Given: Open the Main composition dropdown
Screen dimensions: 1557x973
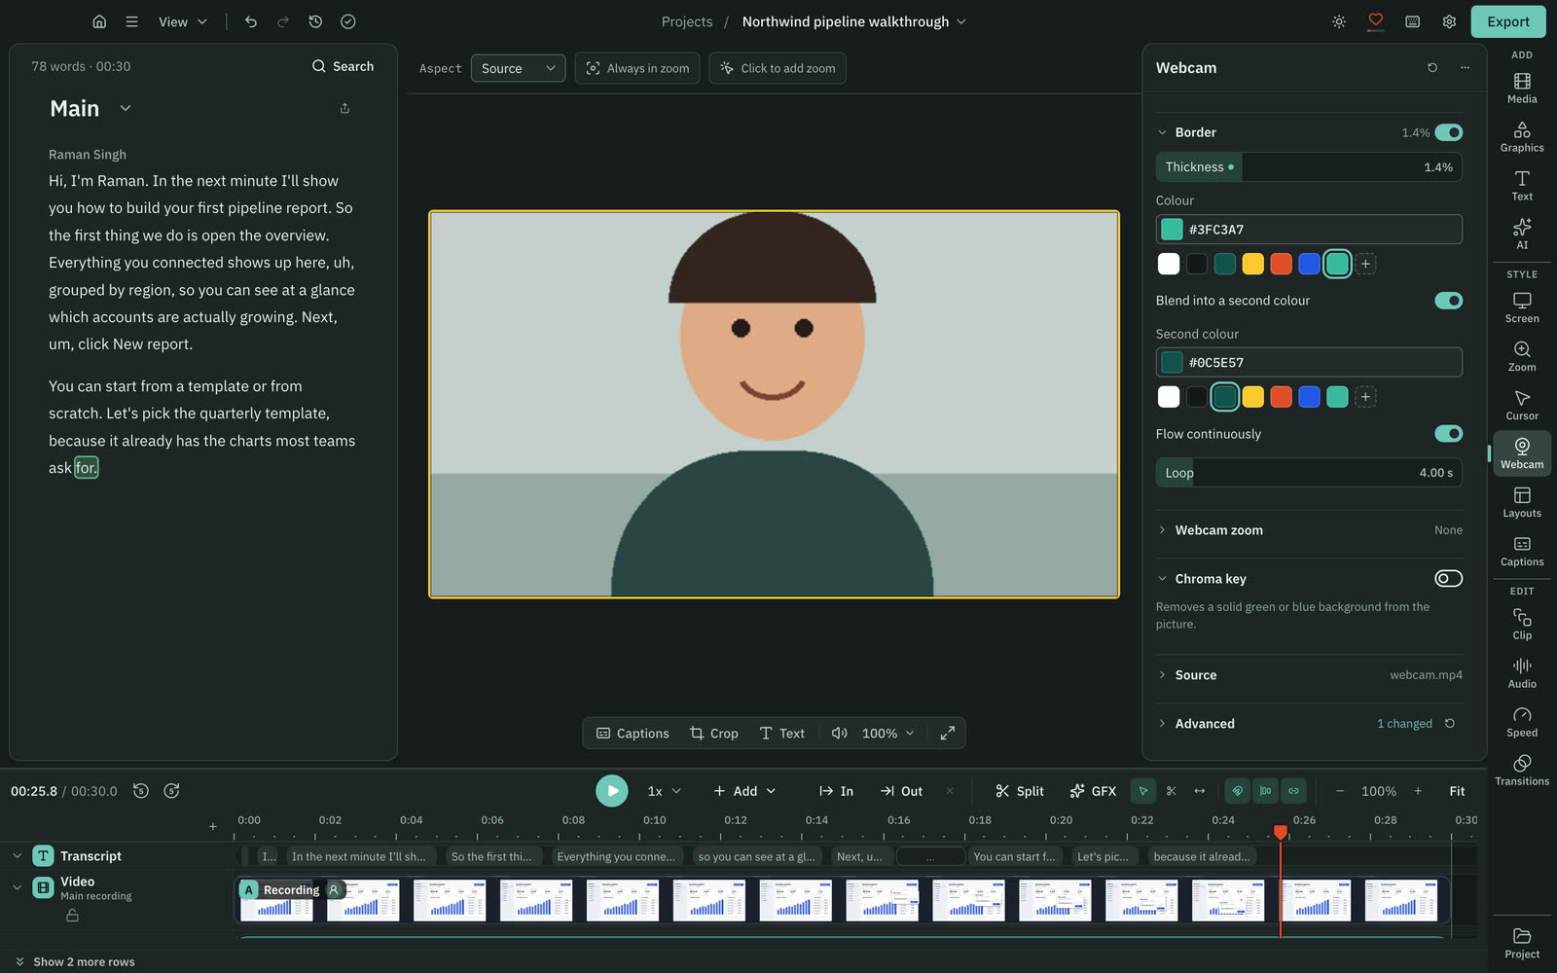Looking at the screenshot, I should (126, 108).
